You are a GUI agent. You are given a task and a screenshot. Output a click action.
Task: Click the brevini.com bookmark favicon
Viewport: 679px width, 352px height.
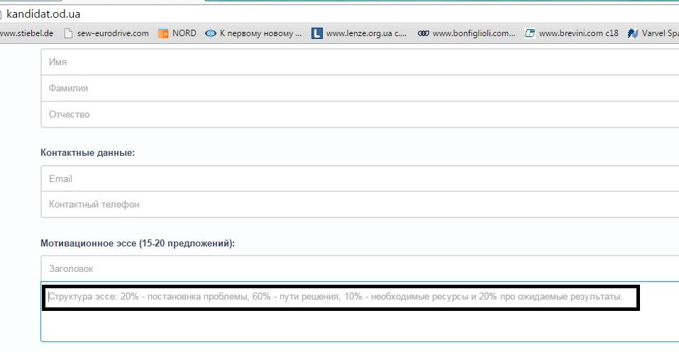point(529,33)
